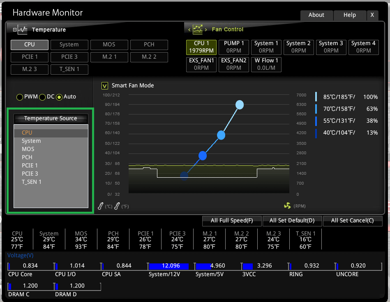Open the About button
Screen dimensions: 390x302
pyautogui.click(x=316, y=15)
